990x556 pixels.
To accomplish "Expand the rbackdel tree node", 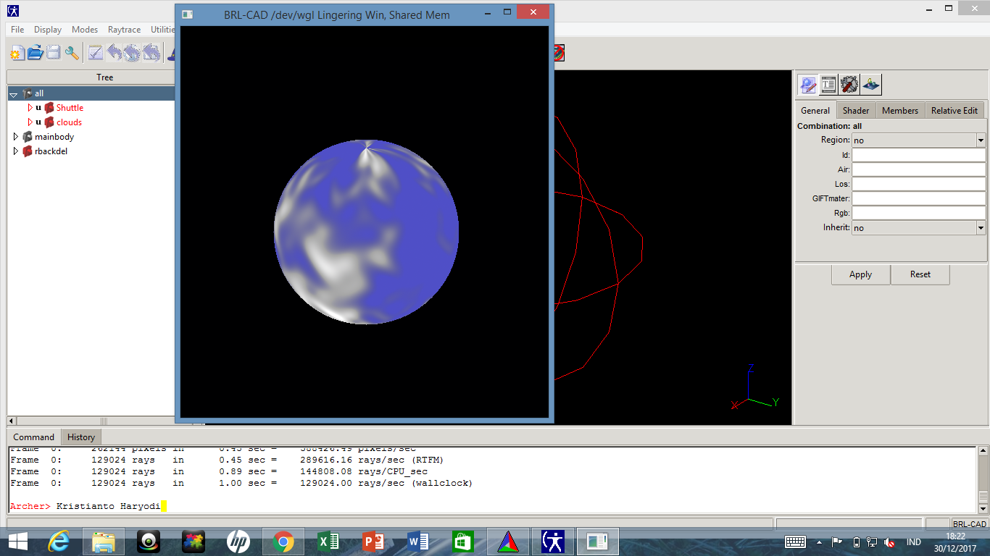I will coord(16,151).
